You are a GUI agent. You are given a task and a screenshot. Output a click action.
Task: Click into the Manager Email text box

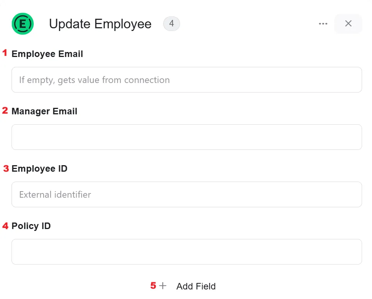tap(187, 137)
